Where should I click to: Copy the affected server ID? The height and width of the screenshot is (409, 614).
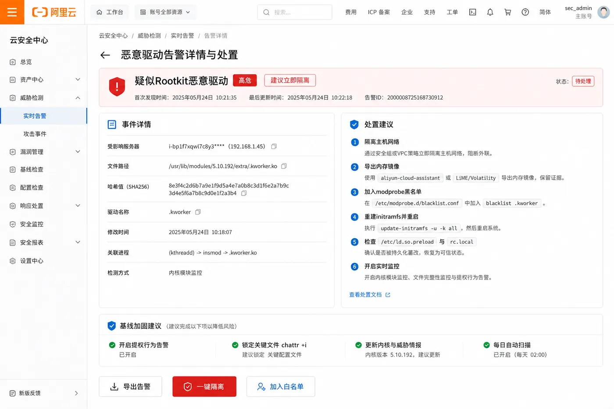point(274,146)
